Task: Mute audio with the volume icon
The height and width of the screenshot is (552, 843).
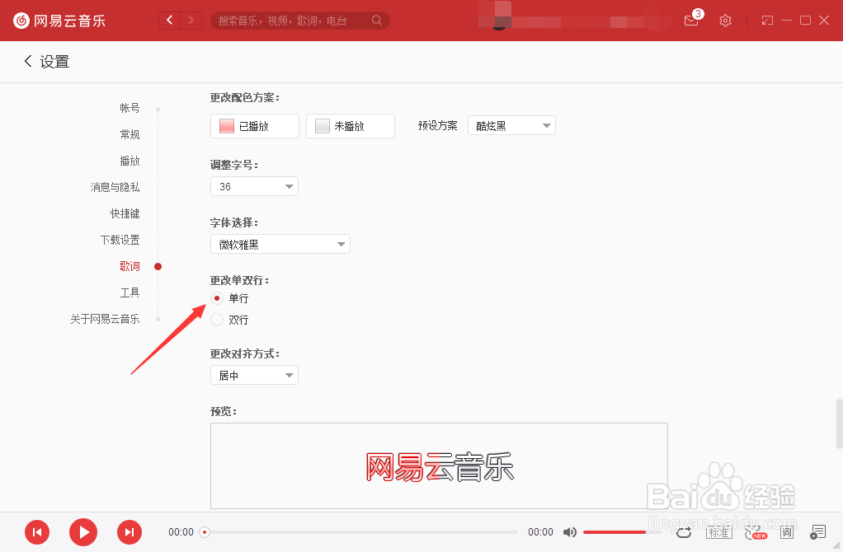Action: point(569,532)
